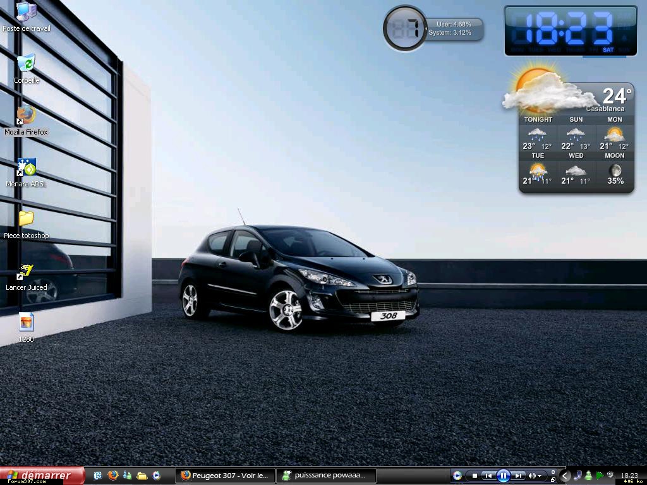Viewport: 647px width, 485px height.
Task: Click the cloudy icon under WED
Action: click(576, 171)
